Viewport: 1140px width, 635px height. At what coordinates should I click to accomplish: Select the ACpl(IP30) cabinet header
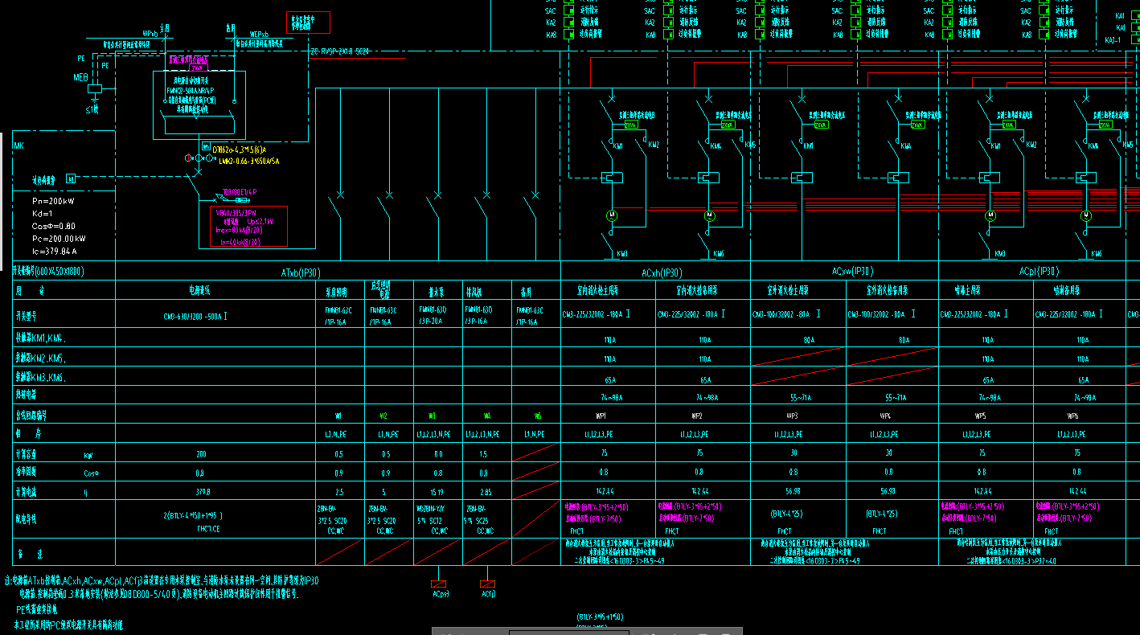pos(1040,272)
